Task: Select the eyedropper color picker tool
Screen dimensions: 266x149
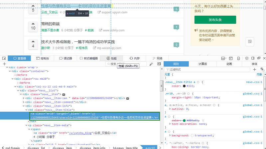Action: (x=151, y=64)
